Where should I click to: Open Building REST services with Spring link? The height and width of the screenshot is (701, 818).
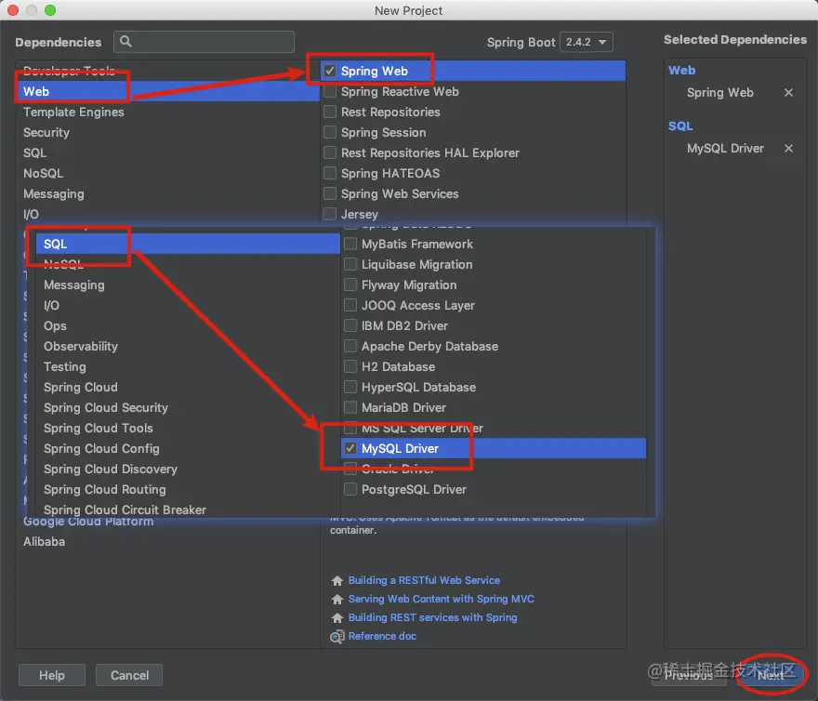click(x=433, y=617)
